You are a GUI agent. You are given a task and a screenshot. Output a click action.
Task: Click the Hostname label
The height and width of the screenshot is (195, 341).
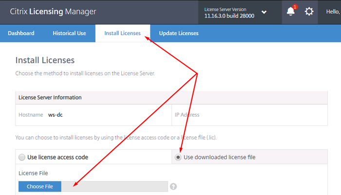[31, 115]
